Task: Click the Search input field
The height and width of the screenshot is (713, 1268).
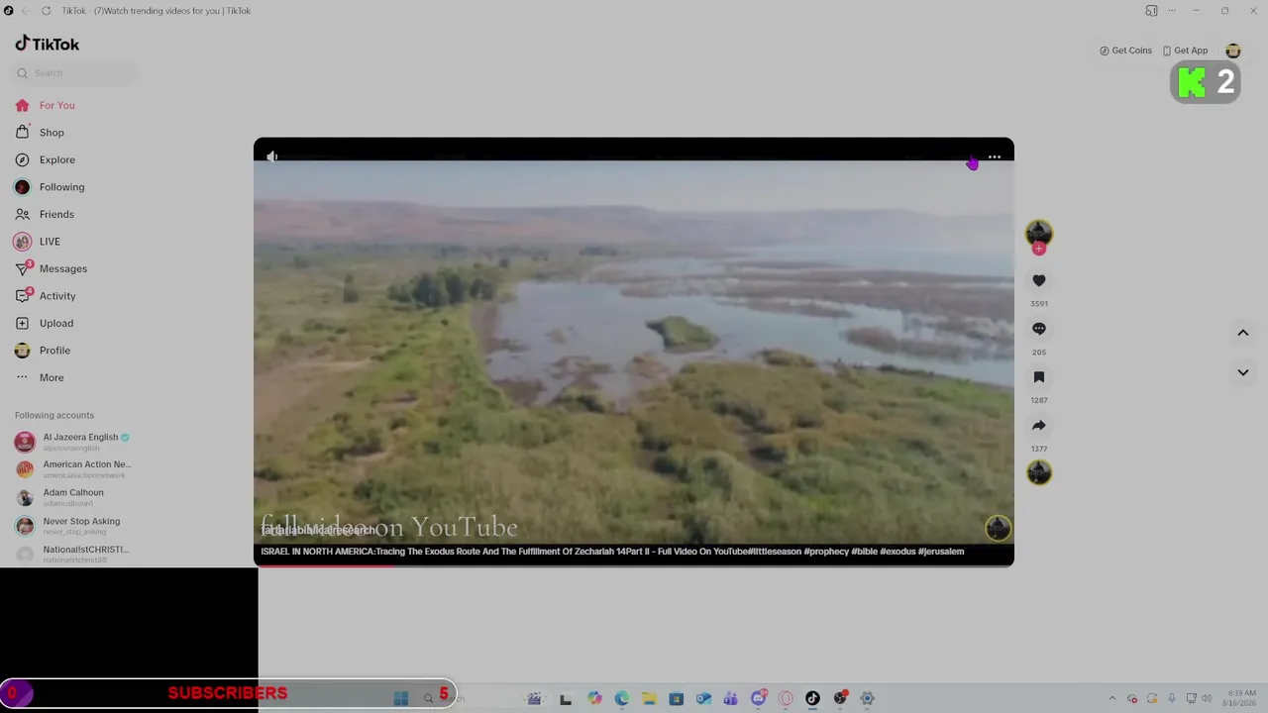Action: (x=76, y=73)
